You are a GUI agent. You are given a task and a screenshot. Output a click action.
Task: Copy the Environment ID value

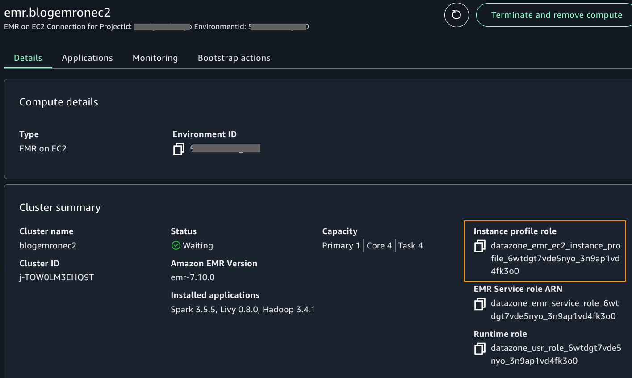pos(179,149)
